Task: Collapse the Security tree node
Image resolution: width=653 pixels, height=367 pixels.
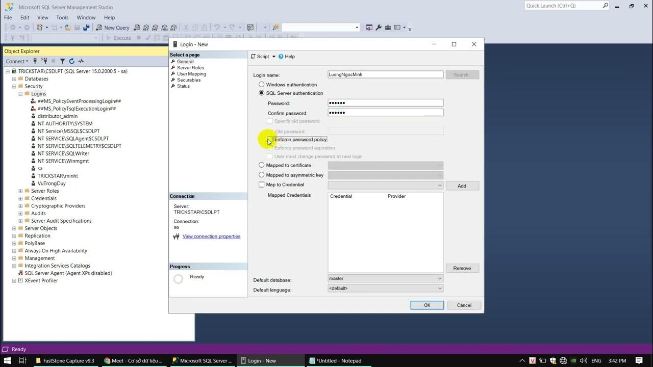Action: (x=14, y=86)
